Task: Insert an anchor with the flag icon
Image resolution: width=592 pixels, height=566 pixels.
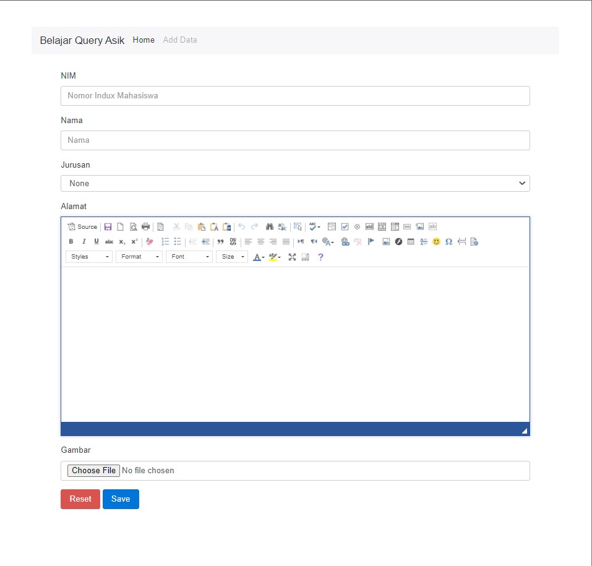Action: 371,242
